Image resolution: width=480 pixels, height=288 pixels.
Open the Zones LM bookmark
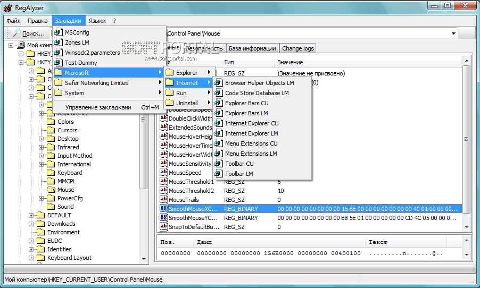click(110, 43)
